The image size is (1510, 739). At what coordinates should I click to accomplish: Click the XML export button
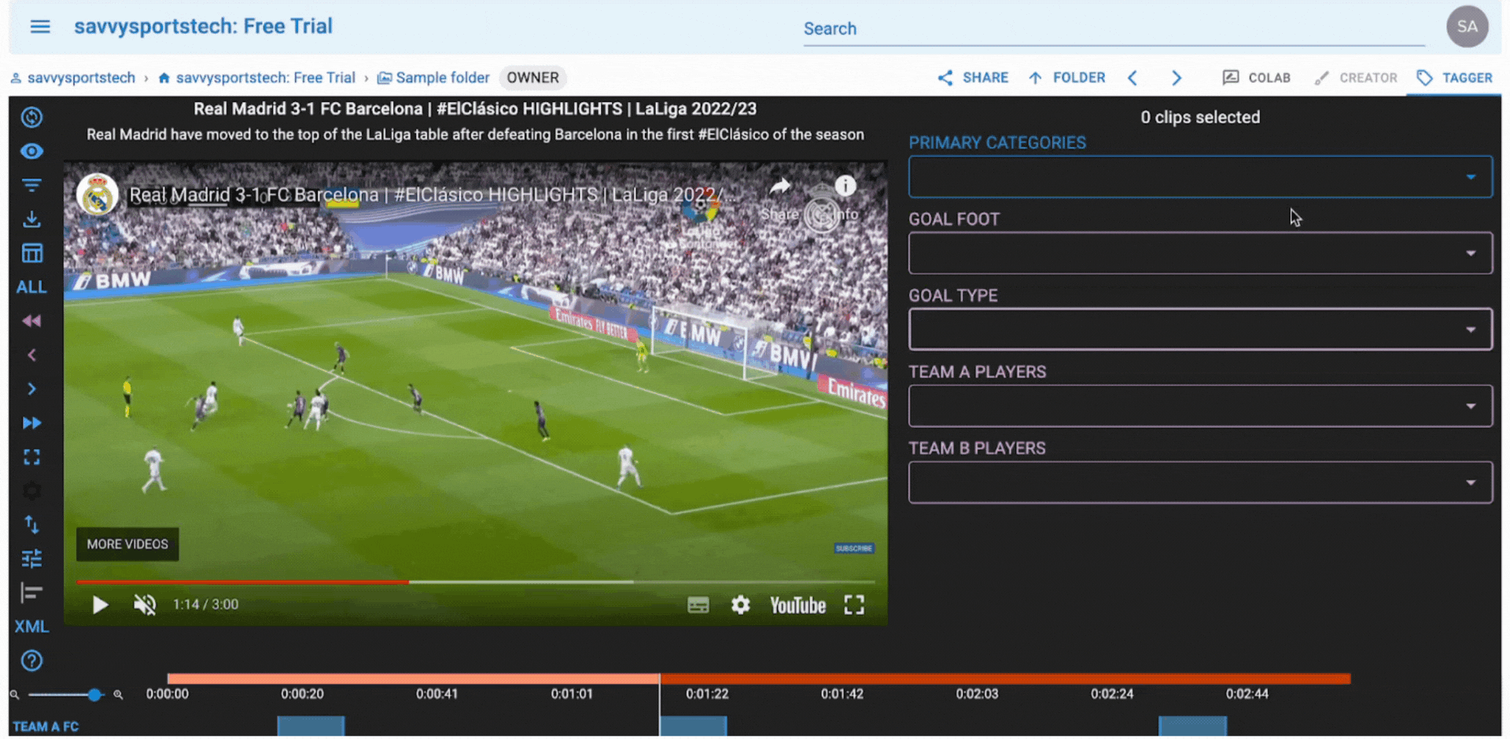click(31, 627)
